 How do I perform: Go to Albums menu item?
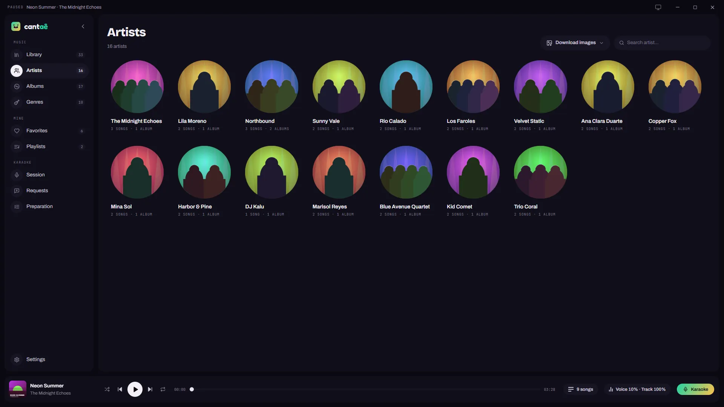tap(49, 86)
